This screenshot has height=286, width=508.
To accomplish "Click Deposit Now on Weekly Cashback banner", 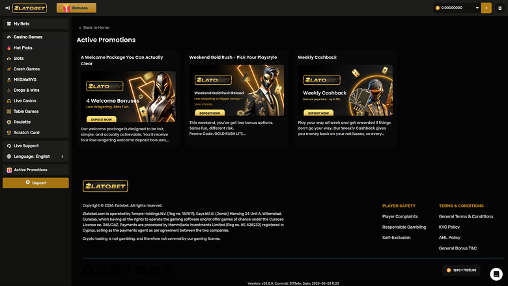I will pyautogui.click(x=318, y=113).
